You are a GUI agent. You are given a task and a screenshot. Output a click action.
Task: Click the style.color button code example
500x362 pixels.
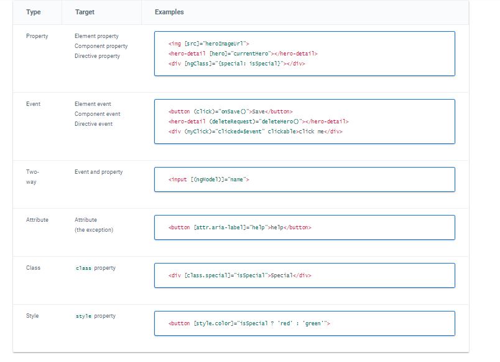click(249, 323)
